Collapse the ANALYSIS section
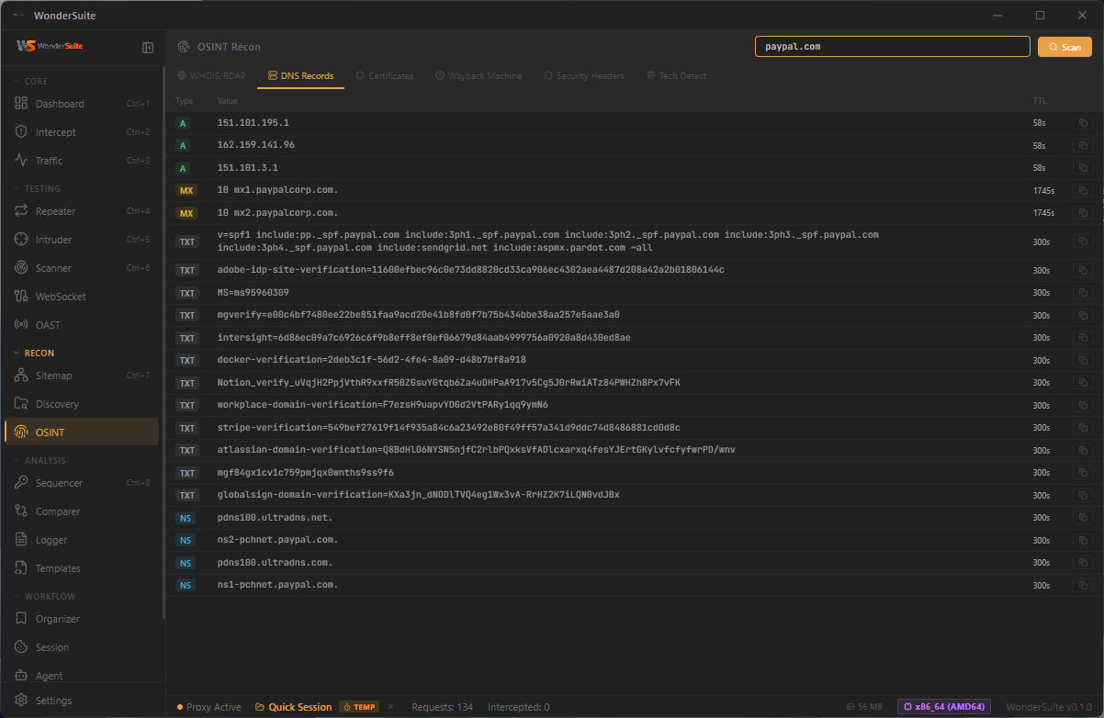 click(41, 461)
